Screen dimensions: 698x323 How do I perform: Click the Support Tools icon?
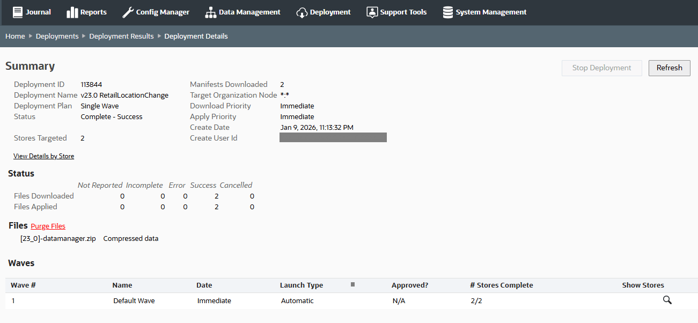372,11
